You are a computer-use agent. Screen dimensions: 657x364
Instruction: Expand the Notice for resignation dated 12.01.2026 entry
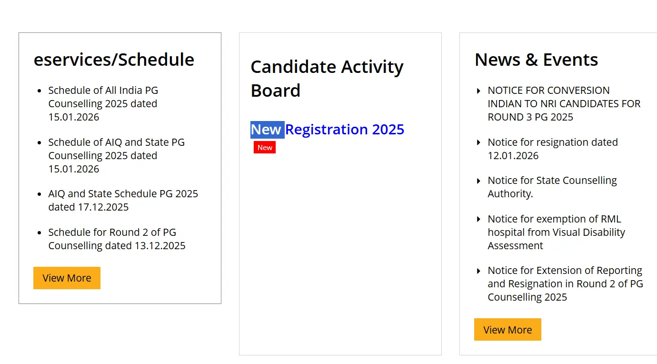553,149
